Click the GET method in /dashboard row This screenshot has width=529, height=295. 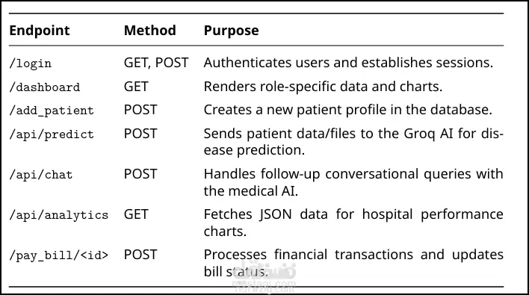coord(136,87)
